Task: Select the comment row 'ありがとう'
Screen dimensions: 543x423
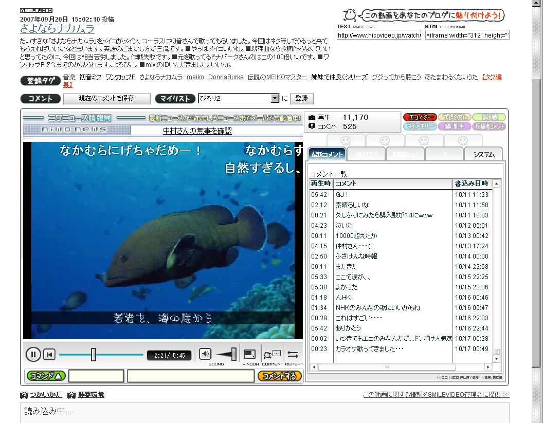Action: coord(401,328)
